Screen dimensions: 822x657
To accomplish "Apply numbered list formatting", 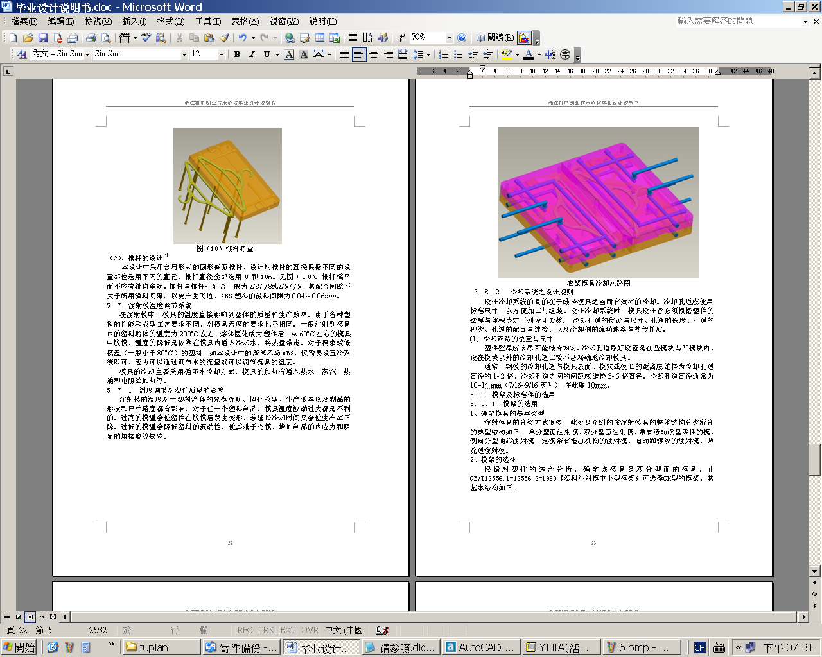I will 444,55.
